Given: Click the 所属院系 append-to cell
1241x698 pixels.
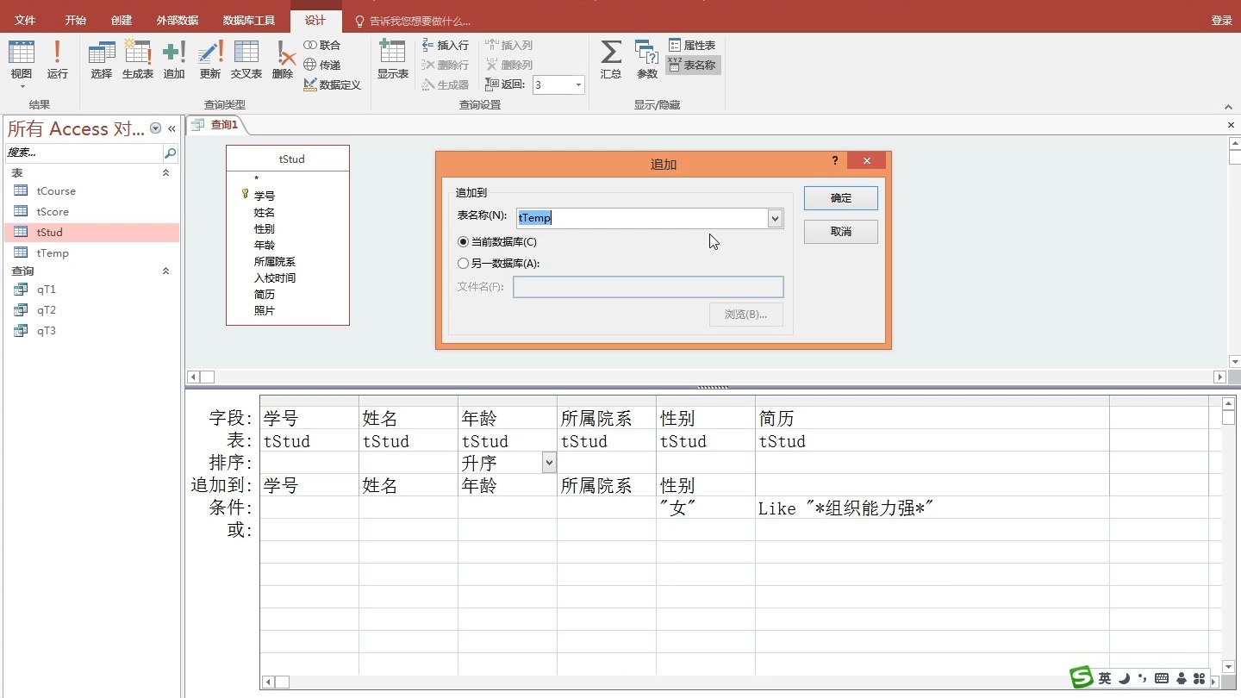Looking at the screenshot, I should coord(606,486).
